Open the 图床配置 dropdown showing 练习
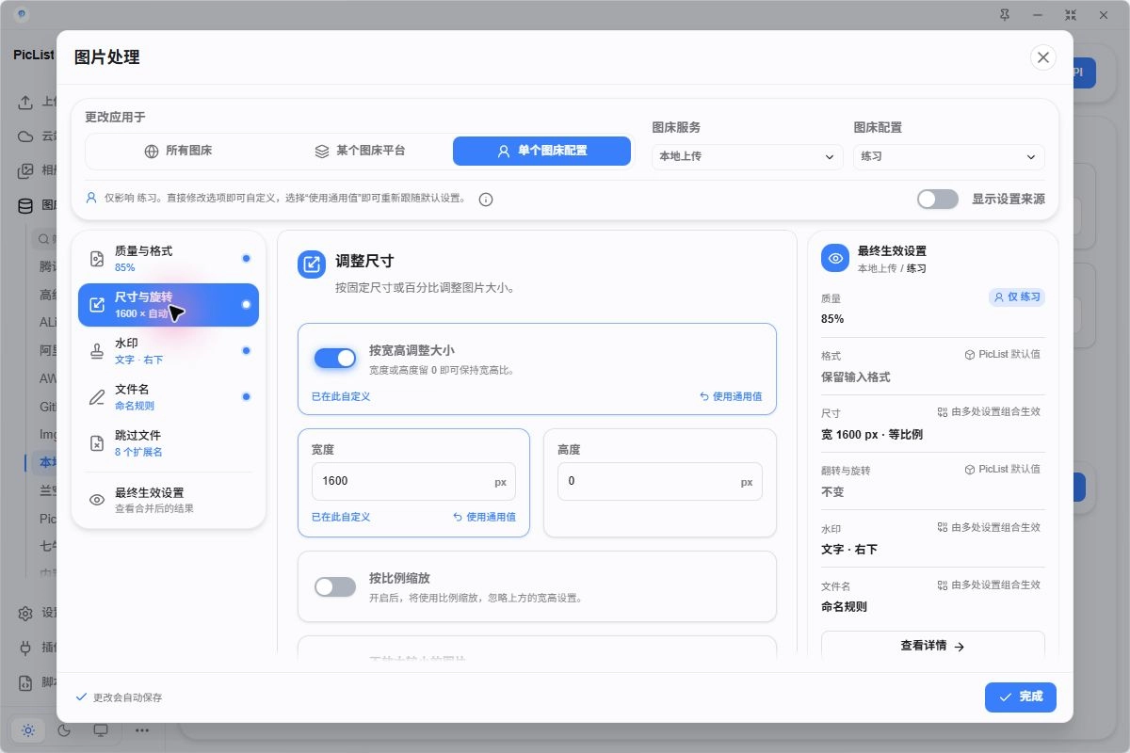This screenshot has height=753, width=1130. tap(948, 156)
